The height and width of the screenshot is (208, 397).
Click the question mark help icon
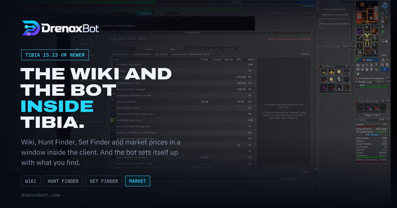tap(376, 65)
